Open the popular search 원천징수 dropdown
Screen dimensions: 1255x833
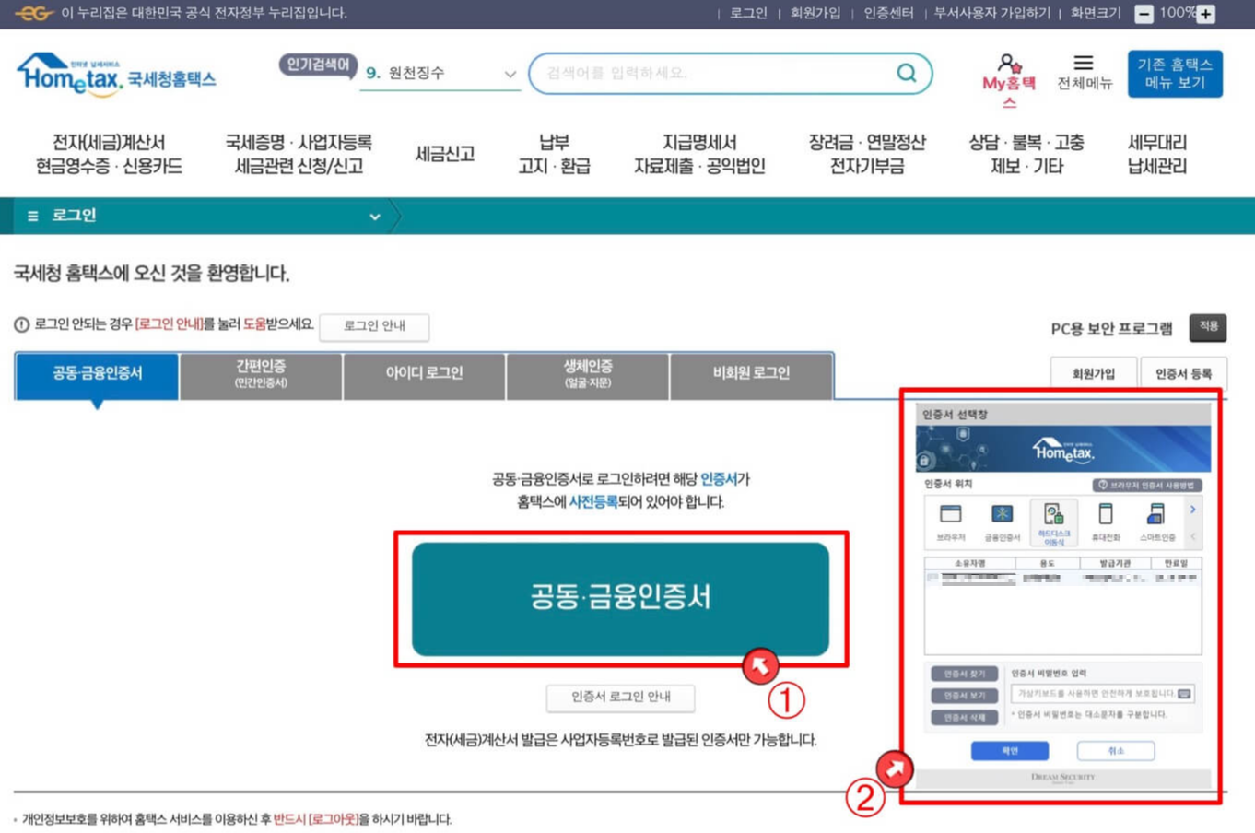click(x=440, y=73)
